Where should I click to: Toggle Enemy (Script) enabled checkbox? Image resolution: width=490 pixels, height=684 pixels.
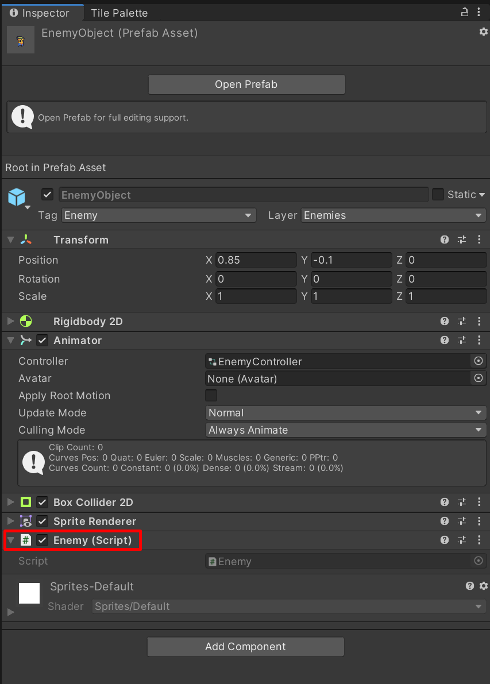click(42, 540)
